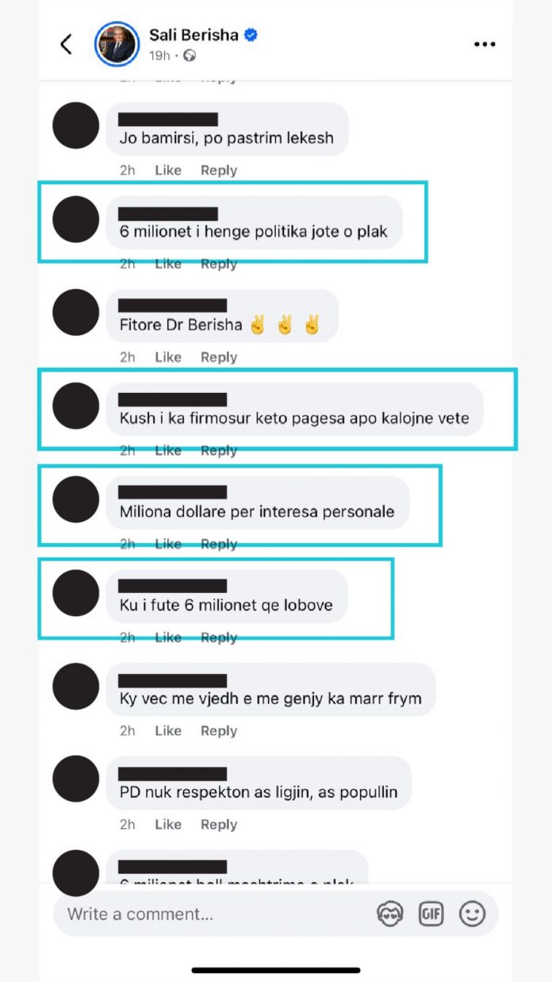
Task: Reply to the 'Fitore Dr Berisha' comment
Action: [x=219, y=357]
